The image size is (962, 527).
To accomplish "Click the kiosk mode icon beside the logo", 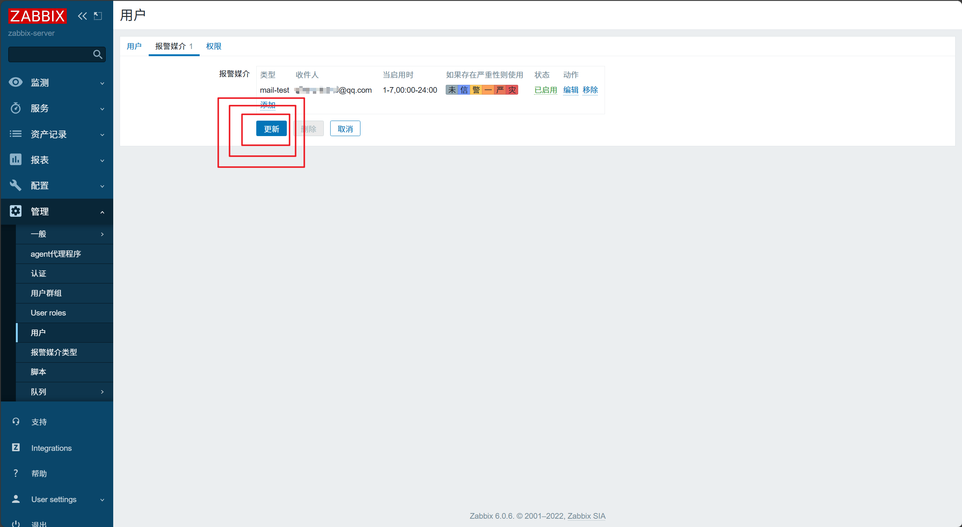I will coord(98,16).
